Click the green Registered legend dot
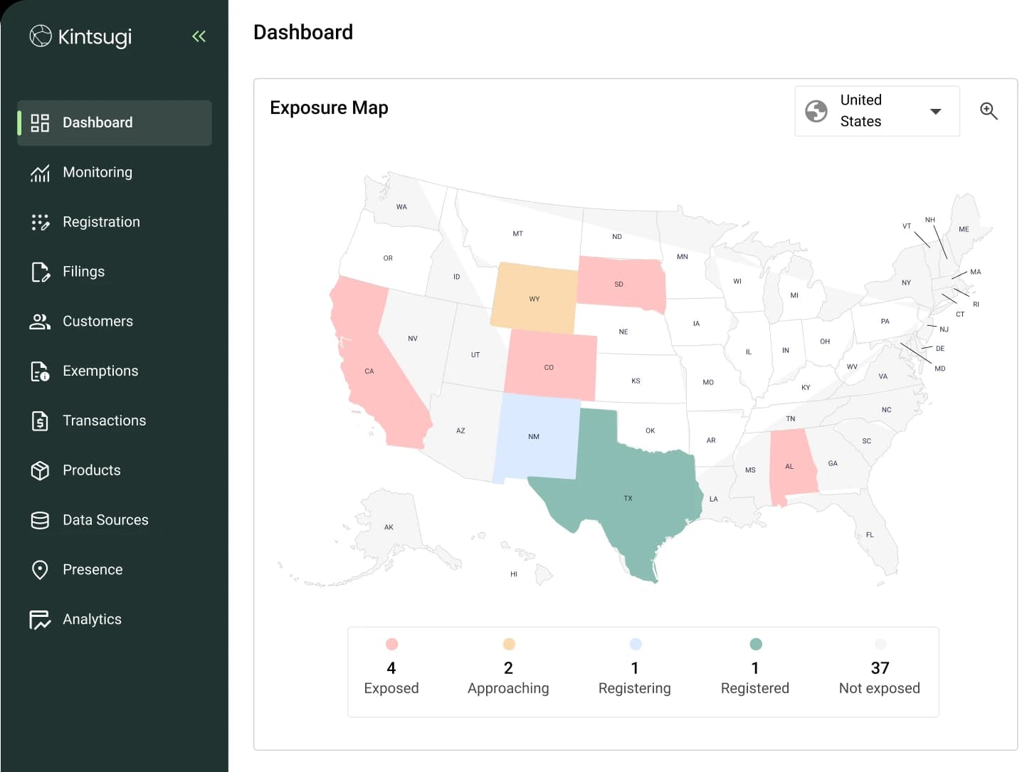1032x772 pixels. click(756, 644)
